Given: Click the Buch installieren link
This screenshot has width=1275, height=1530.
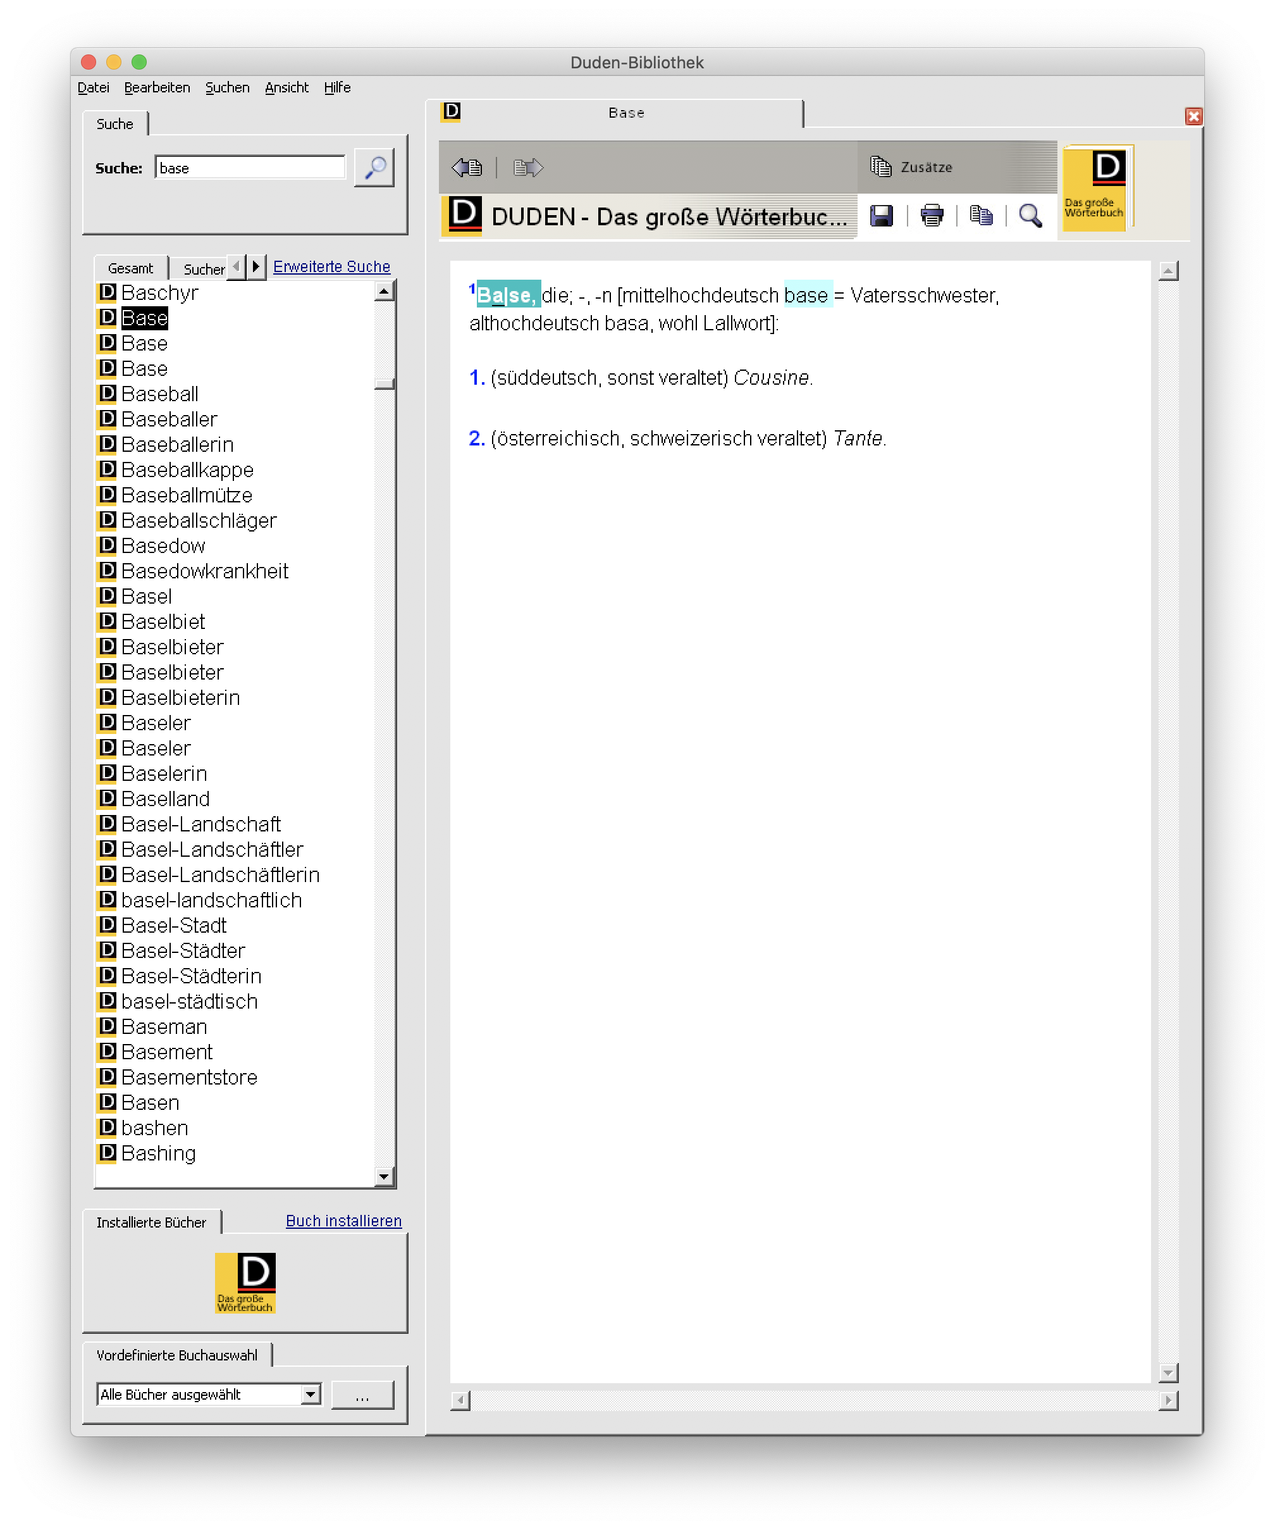Looking at the screenshot, I should click(343, 1221).
